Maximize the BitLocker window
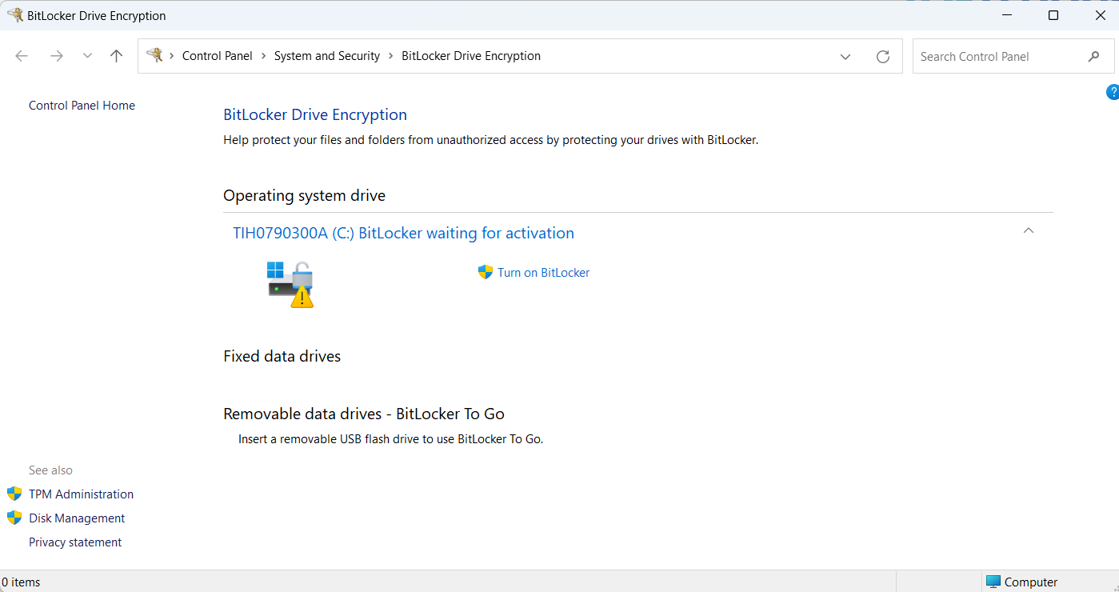The image size is (1119, 592). [x=1053, y=15]
